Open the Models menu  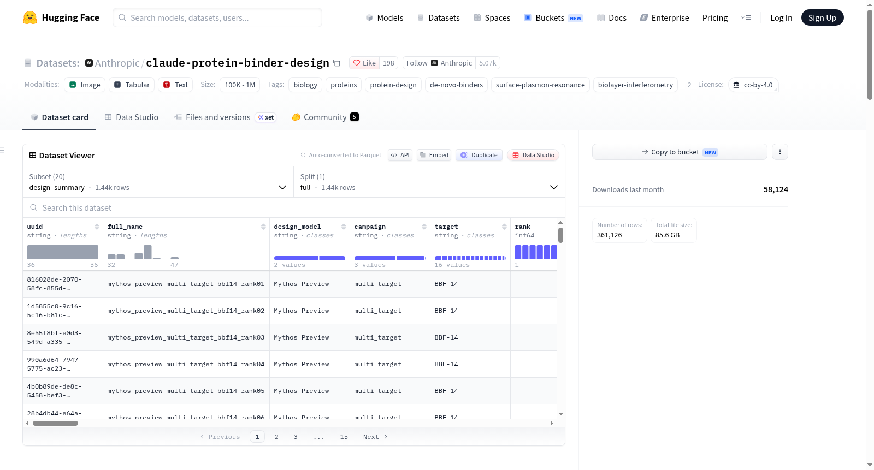[x=385, y=18]
